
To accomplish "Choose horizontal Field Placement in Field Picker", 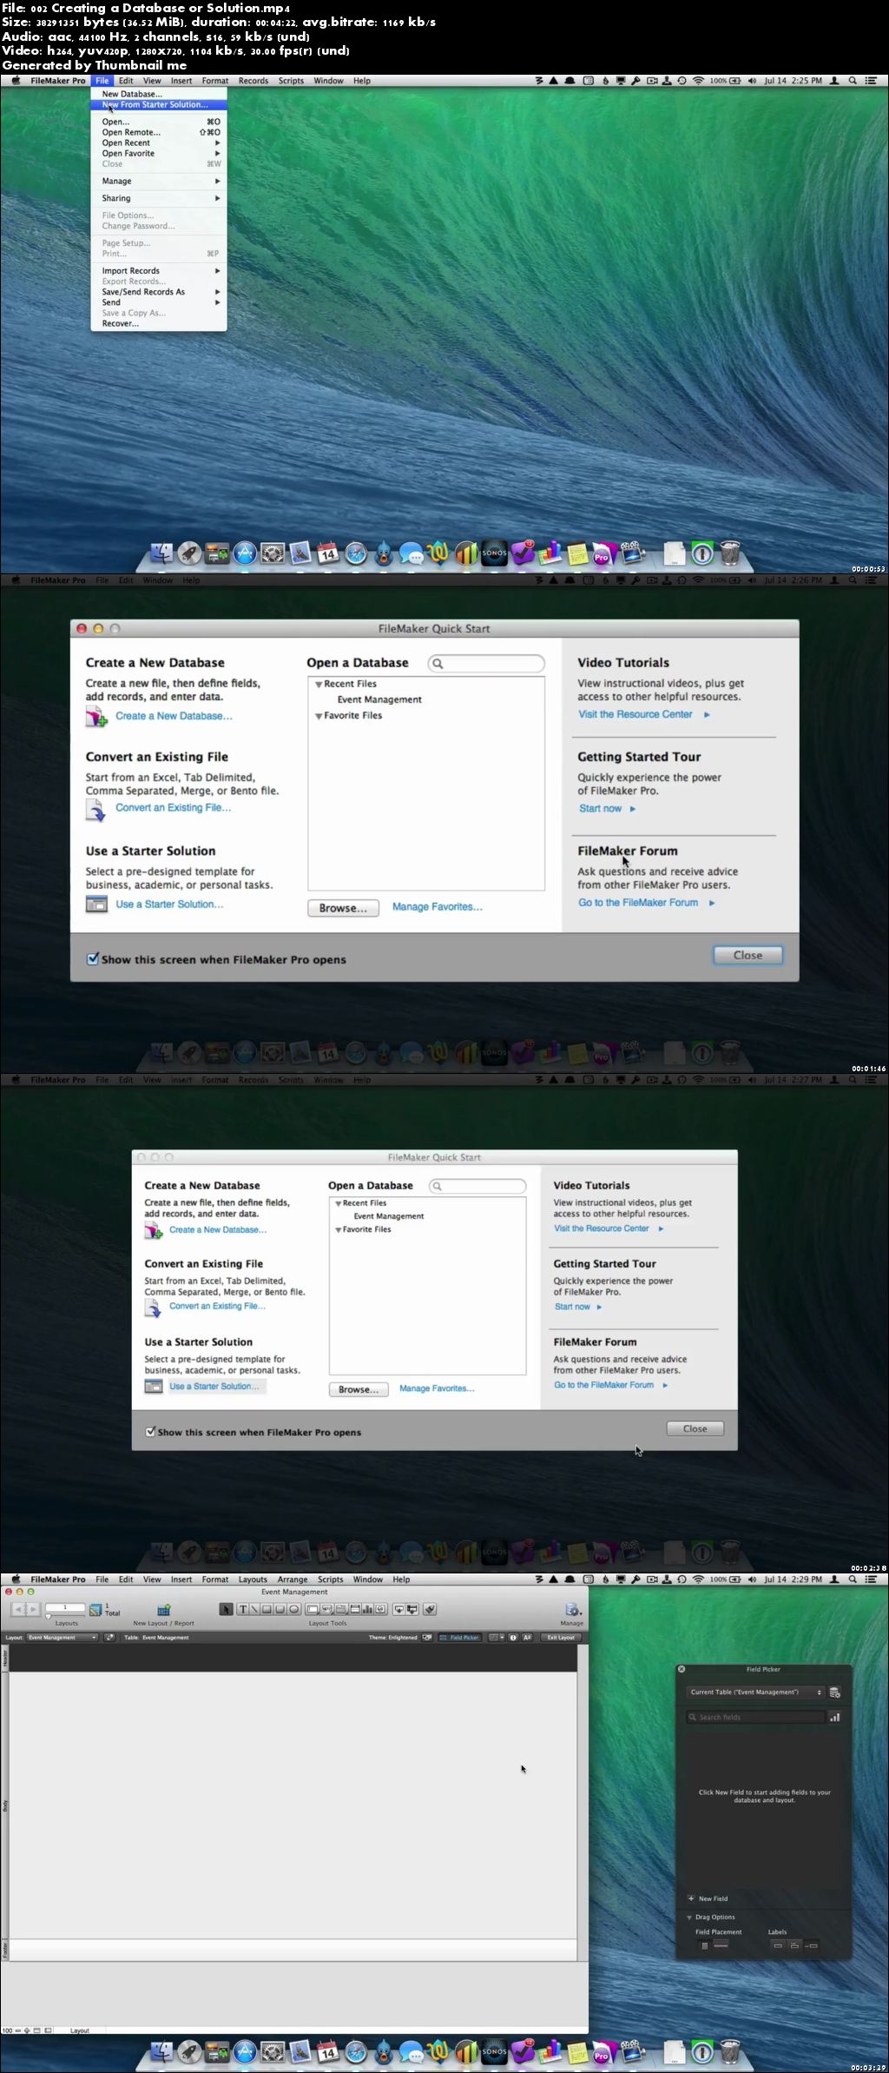I will 721,1945.
